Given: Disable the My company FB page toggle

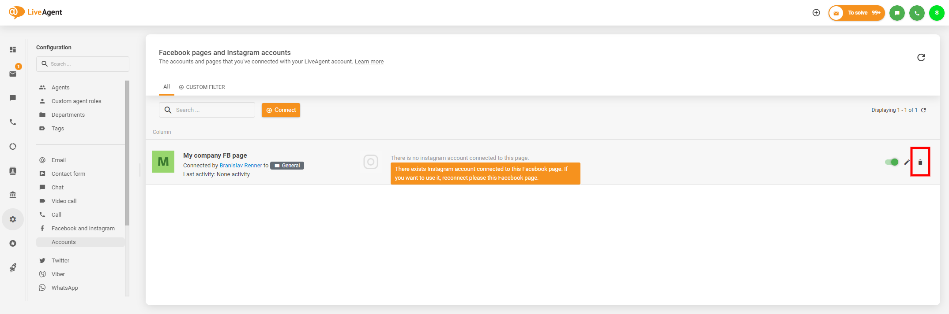Looking at the screenshot, I should (x=892, y=162).
